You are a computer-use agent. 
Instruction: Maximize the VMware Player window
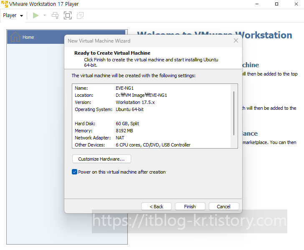[277, 4]
